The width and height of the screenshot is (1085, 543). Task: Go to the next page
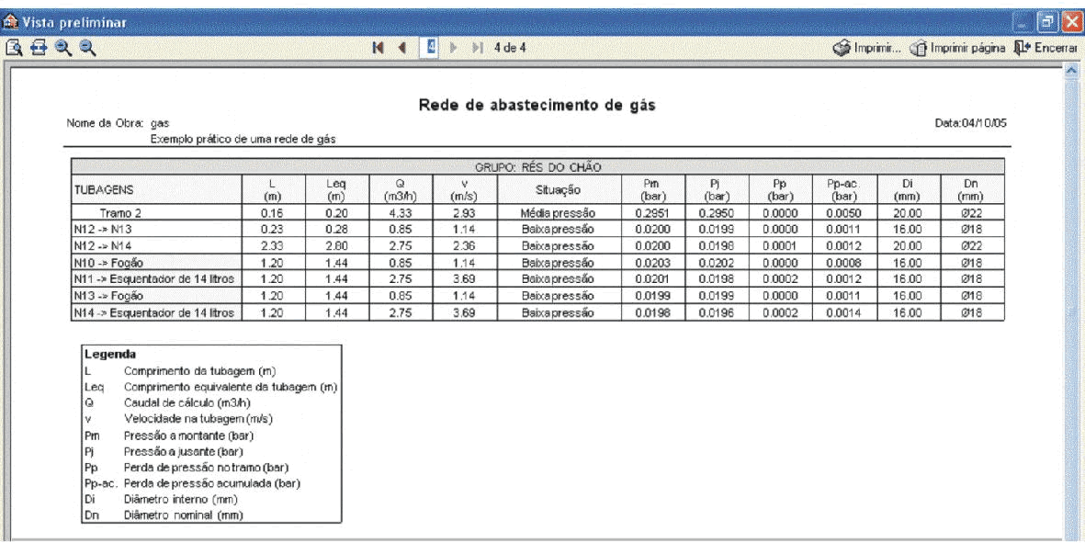click(454, 49)
